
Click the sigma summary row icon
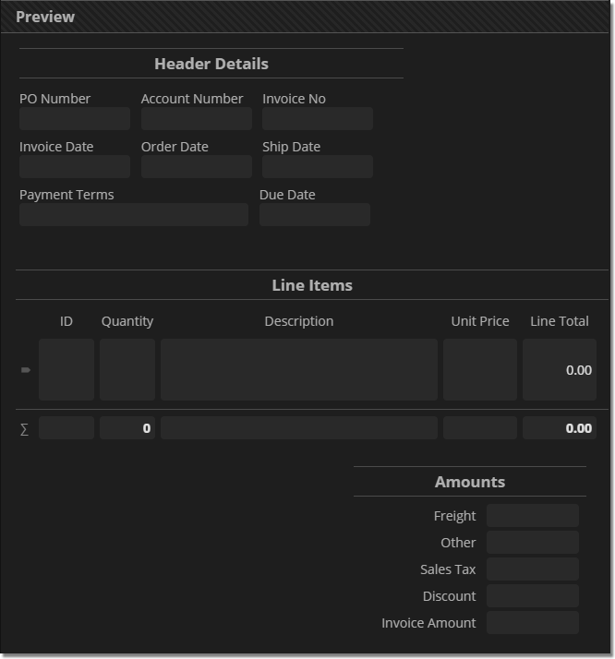pos(25,428)
